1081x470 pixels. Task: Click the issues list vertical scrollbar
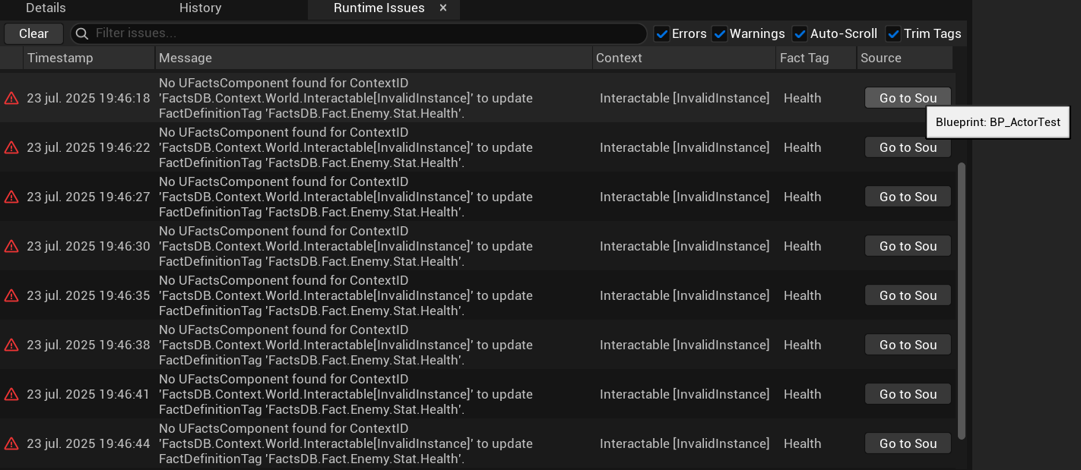click(962, 301)
